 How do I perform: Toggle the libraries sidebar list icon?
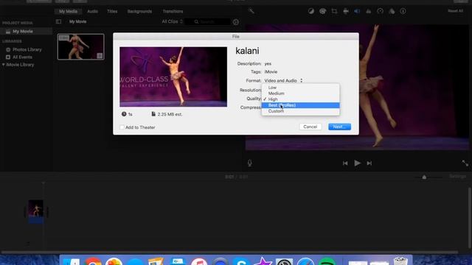tap(58, 21)
